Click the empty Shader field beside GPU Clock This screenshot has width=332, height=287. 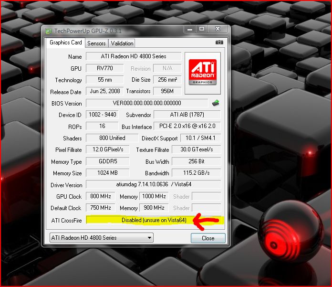(206, 196)
